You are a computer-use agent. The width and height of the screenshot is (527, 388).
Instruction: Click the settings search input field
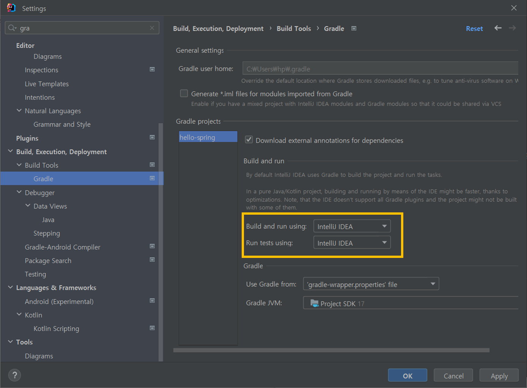[82, 28]
